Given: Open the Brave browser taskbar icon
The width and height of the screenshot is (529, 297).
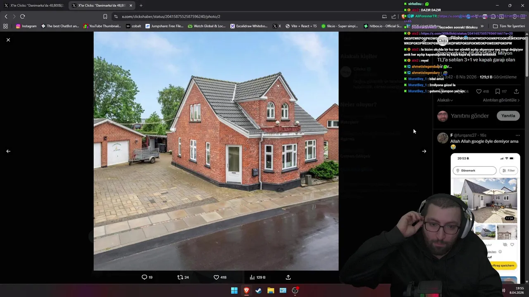Looking at the screenshot, I should pyautogui.click(x=246, y=290).
